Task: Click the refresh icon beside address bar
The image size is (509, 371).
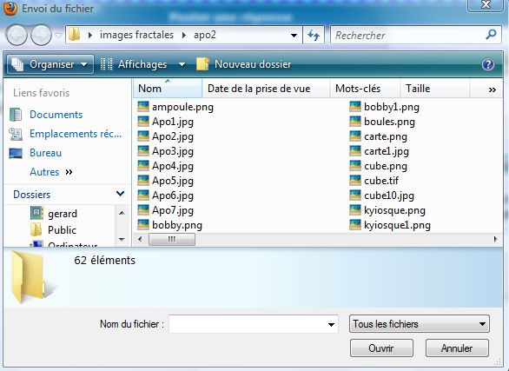Action: [314, 35]
